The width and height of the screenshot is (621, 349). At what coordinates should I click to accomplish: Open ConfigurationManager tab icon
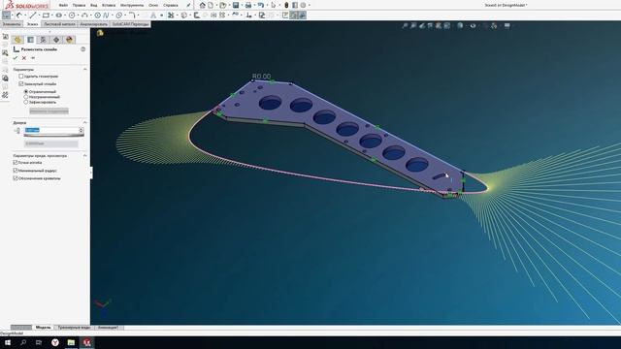(x=43, y=40)
